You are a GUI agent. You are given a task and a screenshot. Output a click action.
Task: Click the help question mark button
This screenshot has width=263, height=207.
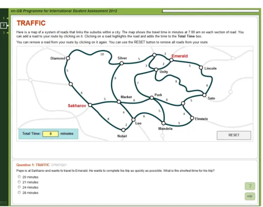pos(250,186)
